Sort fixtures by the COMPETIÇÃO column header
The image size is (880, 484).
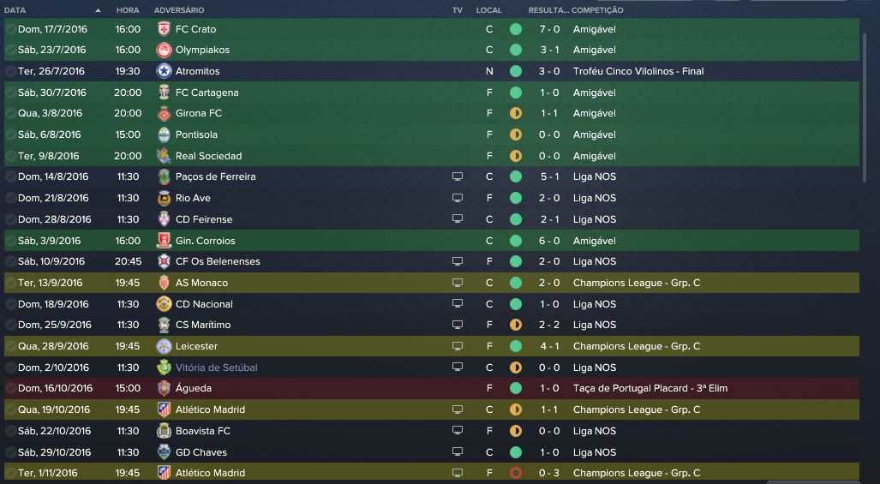(597, 10)
